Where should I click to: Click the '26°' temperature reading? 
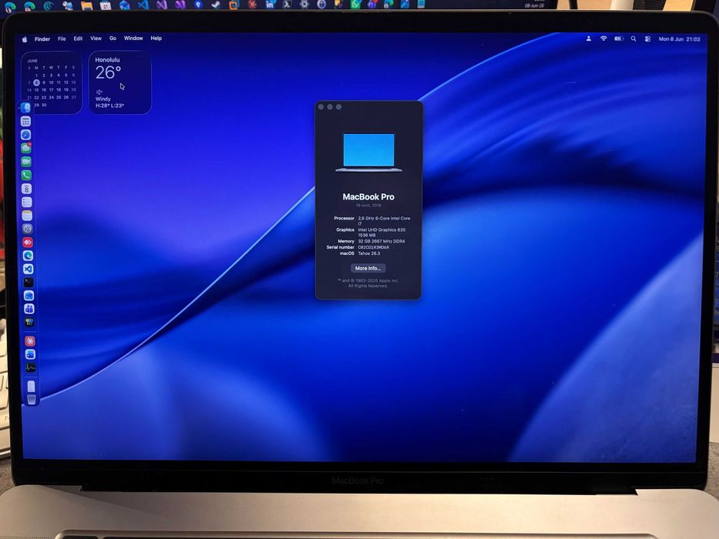pyautogui.click(x=108, y=72)
